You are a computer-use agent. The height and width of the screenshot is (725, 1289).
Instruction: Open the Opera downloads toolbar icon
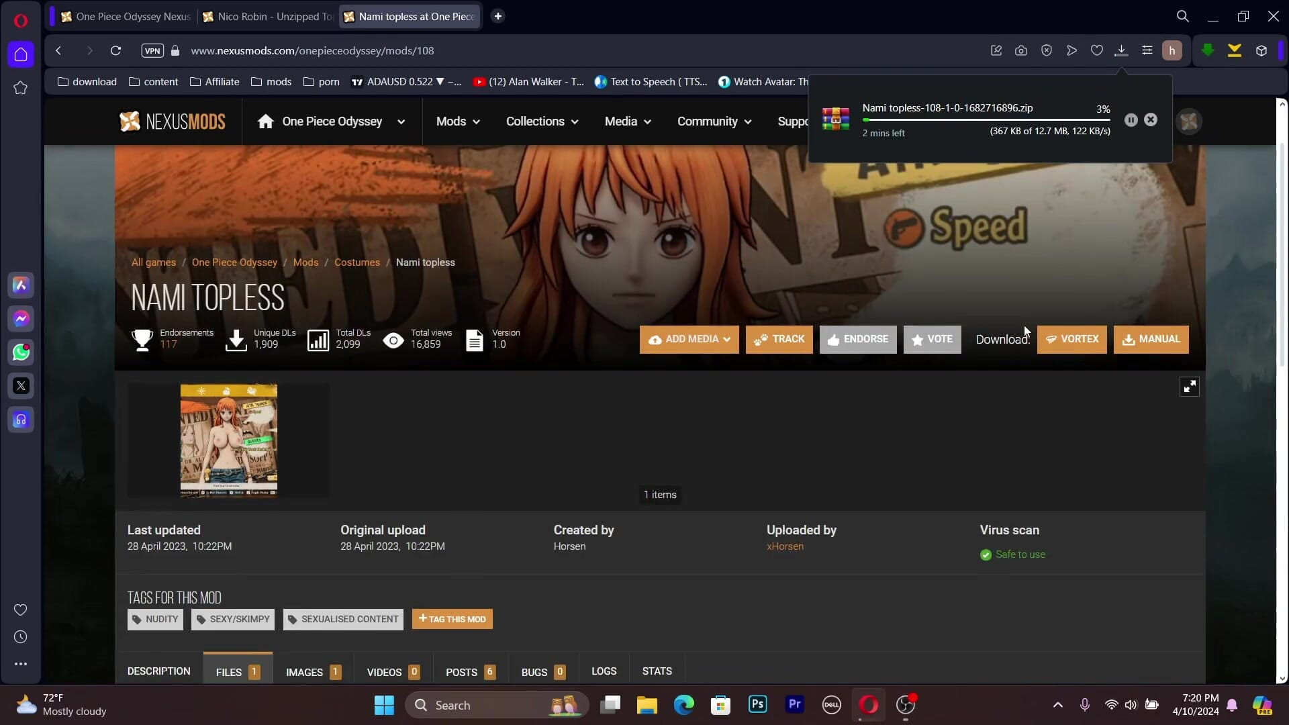(x=1121, y=51)
